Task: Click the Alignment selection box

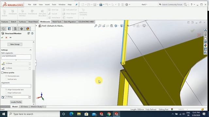Action: [16, 86]
